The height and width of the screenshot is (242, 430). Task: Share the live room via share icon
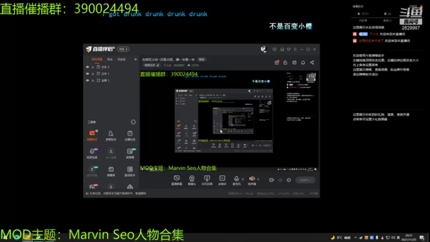[x=312, y=62]
